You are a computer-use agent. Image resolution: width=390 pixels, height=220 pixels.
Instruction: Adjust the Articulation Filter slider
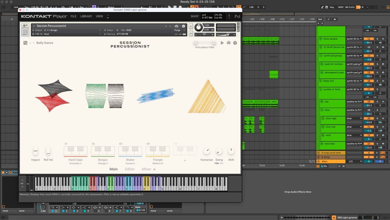[205, 43]
